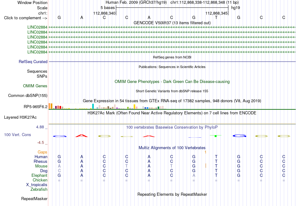
Task: Click the Sequences track label
Action: (37, 71)
